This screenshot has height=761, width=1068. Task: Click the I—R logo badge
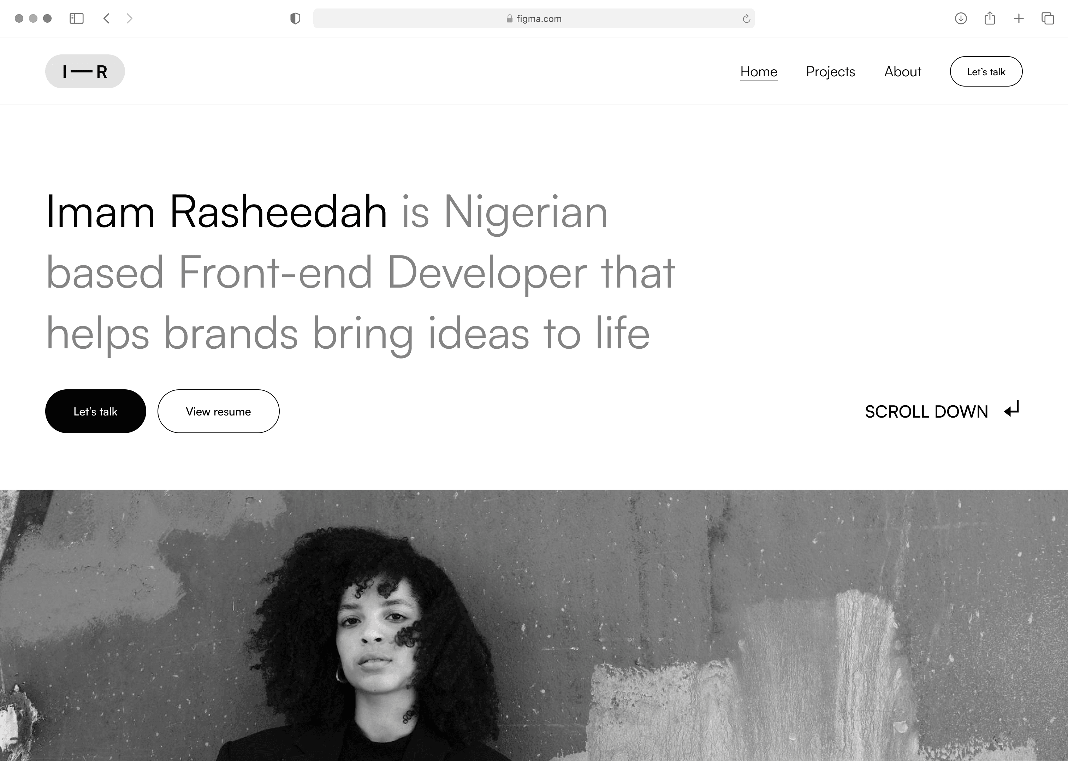click(85, 71)
